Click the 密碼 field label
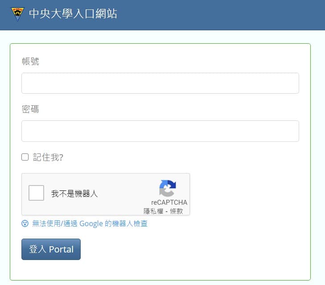 [x=30, y=109]
